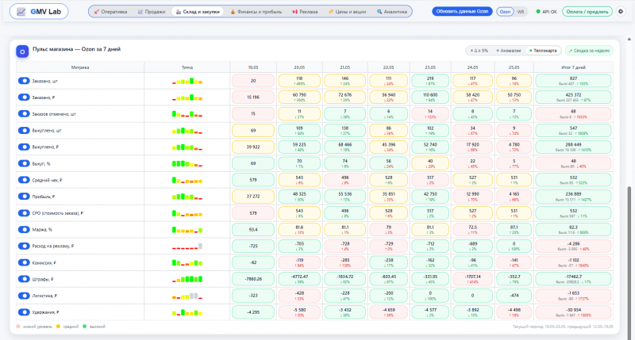Click the trend sparkline for Логистика, ₽
Image resolution: width=635 pixels, height=340 pixels.
187,296
